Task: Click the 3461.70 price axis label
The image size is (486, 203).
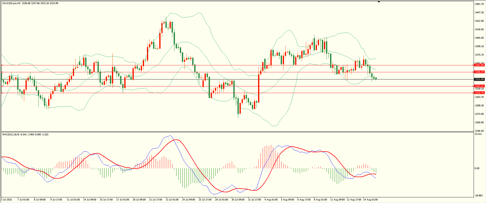Action: (x=479, y=4)
